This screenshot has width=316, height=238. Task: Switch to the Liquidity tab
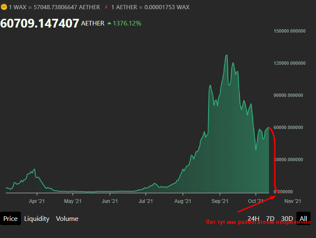click(x=37, y=218)
